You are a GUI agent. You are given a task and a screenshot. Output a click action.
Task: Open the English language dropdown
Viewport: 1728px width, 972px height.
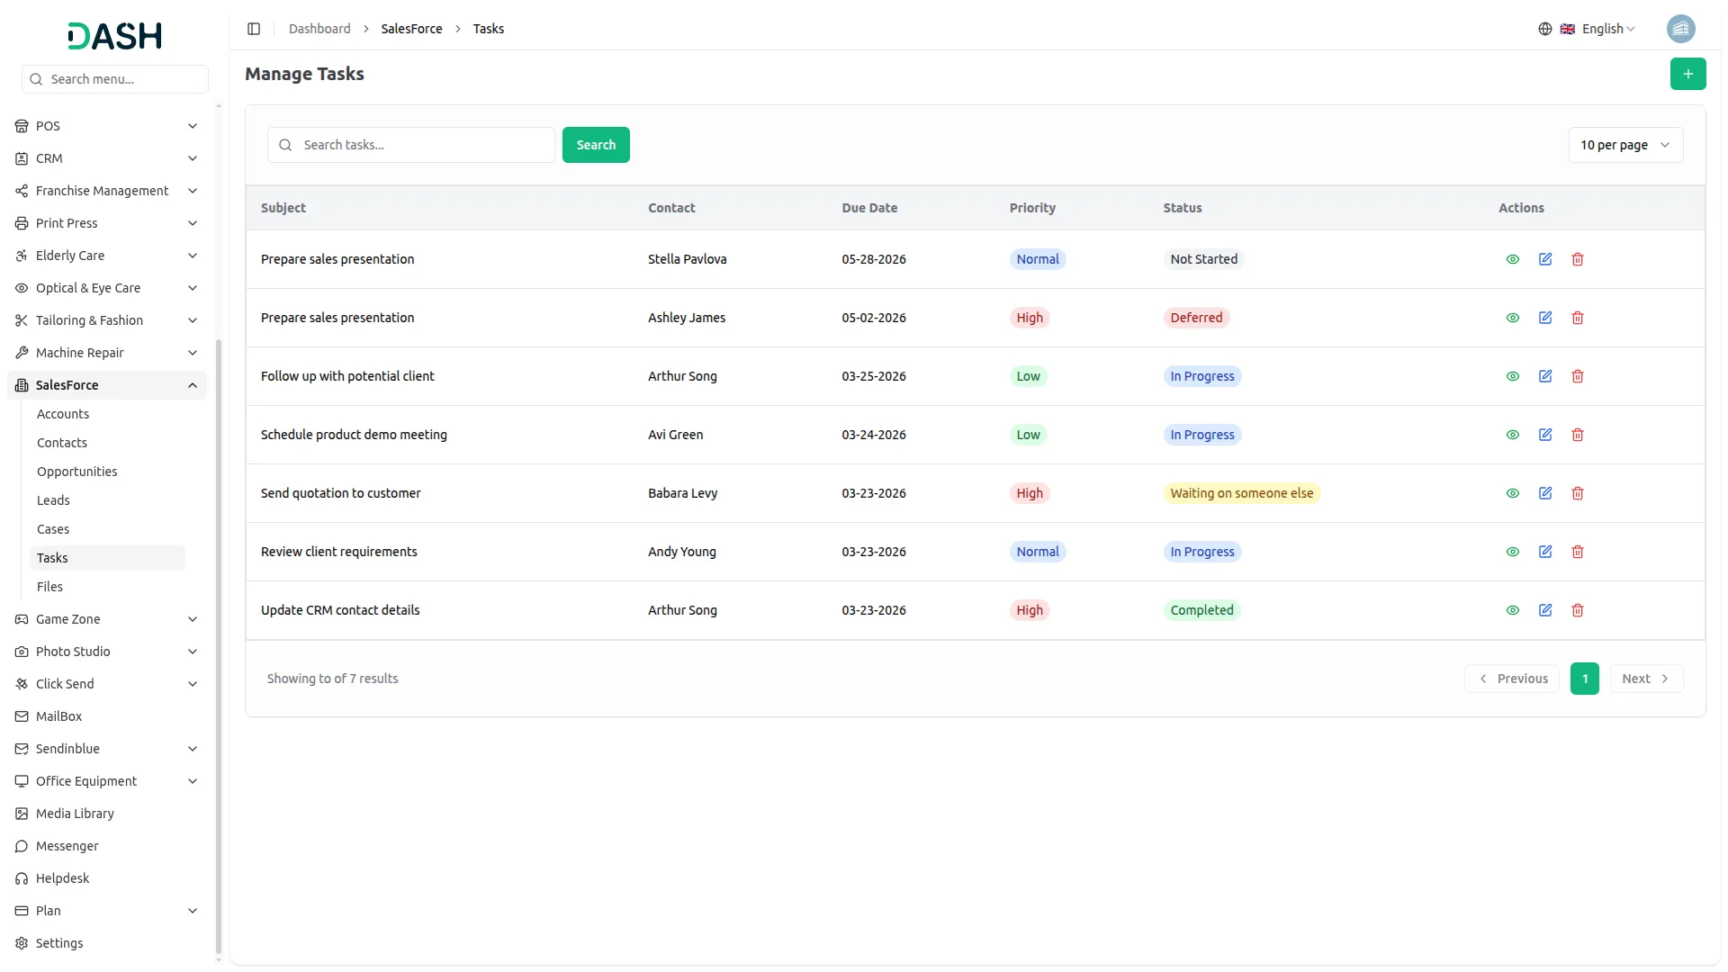point(1599,29)
